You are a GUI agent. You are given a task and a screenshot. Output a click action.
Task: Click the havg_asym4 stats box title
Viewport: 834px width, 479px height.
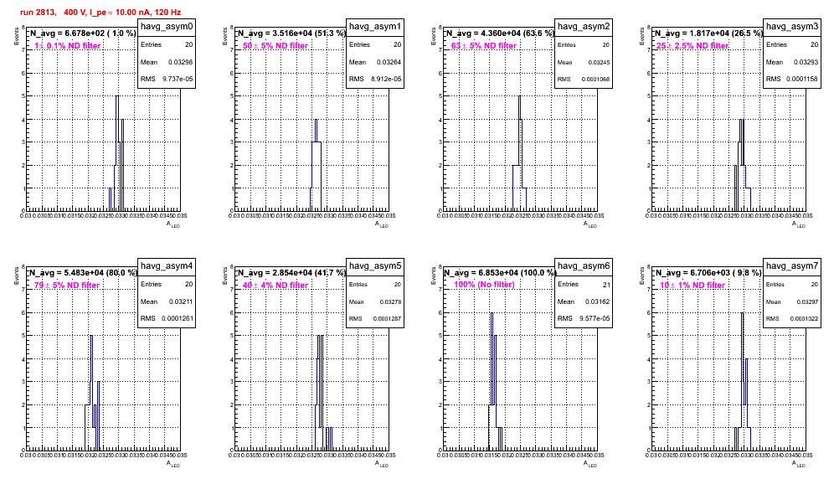(x=167, y=266)
